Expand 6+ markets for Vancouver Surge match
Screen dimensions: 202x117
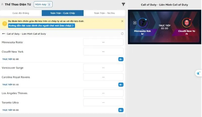pyautogui.click(x=121, y=85)
